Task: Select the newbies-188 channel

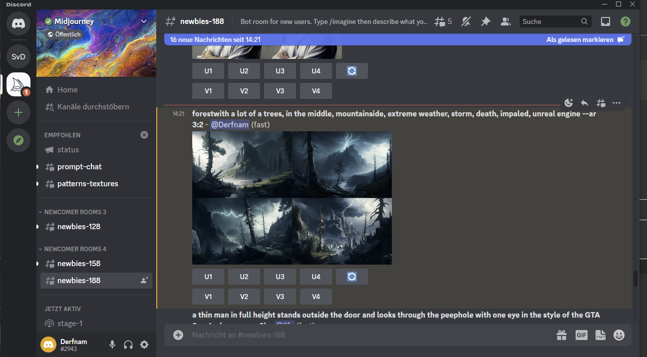Action: 96,281
